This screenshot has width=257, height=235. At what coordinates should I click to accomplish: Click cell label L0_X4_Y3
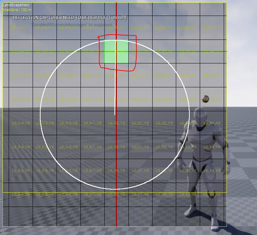(212, 123)
